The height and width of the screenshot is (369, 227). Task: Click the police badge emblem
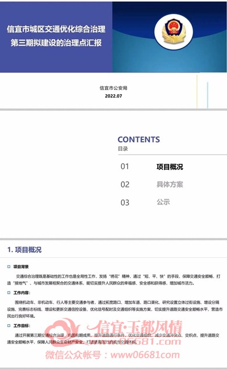[174, 32]
